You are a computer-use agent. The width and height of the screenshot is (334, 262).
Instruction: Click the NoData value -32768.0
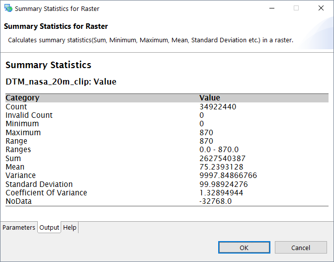(215, 201)
